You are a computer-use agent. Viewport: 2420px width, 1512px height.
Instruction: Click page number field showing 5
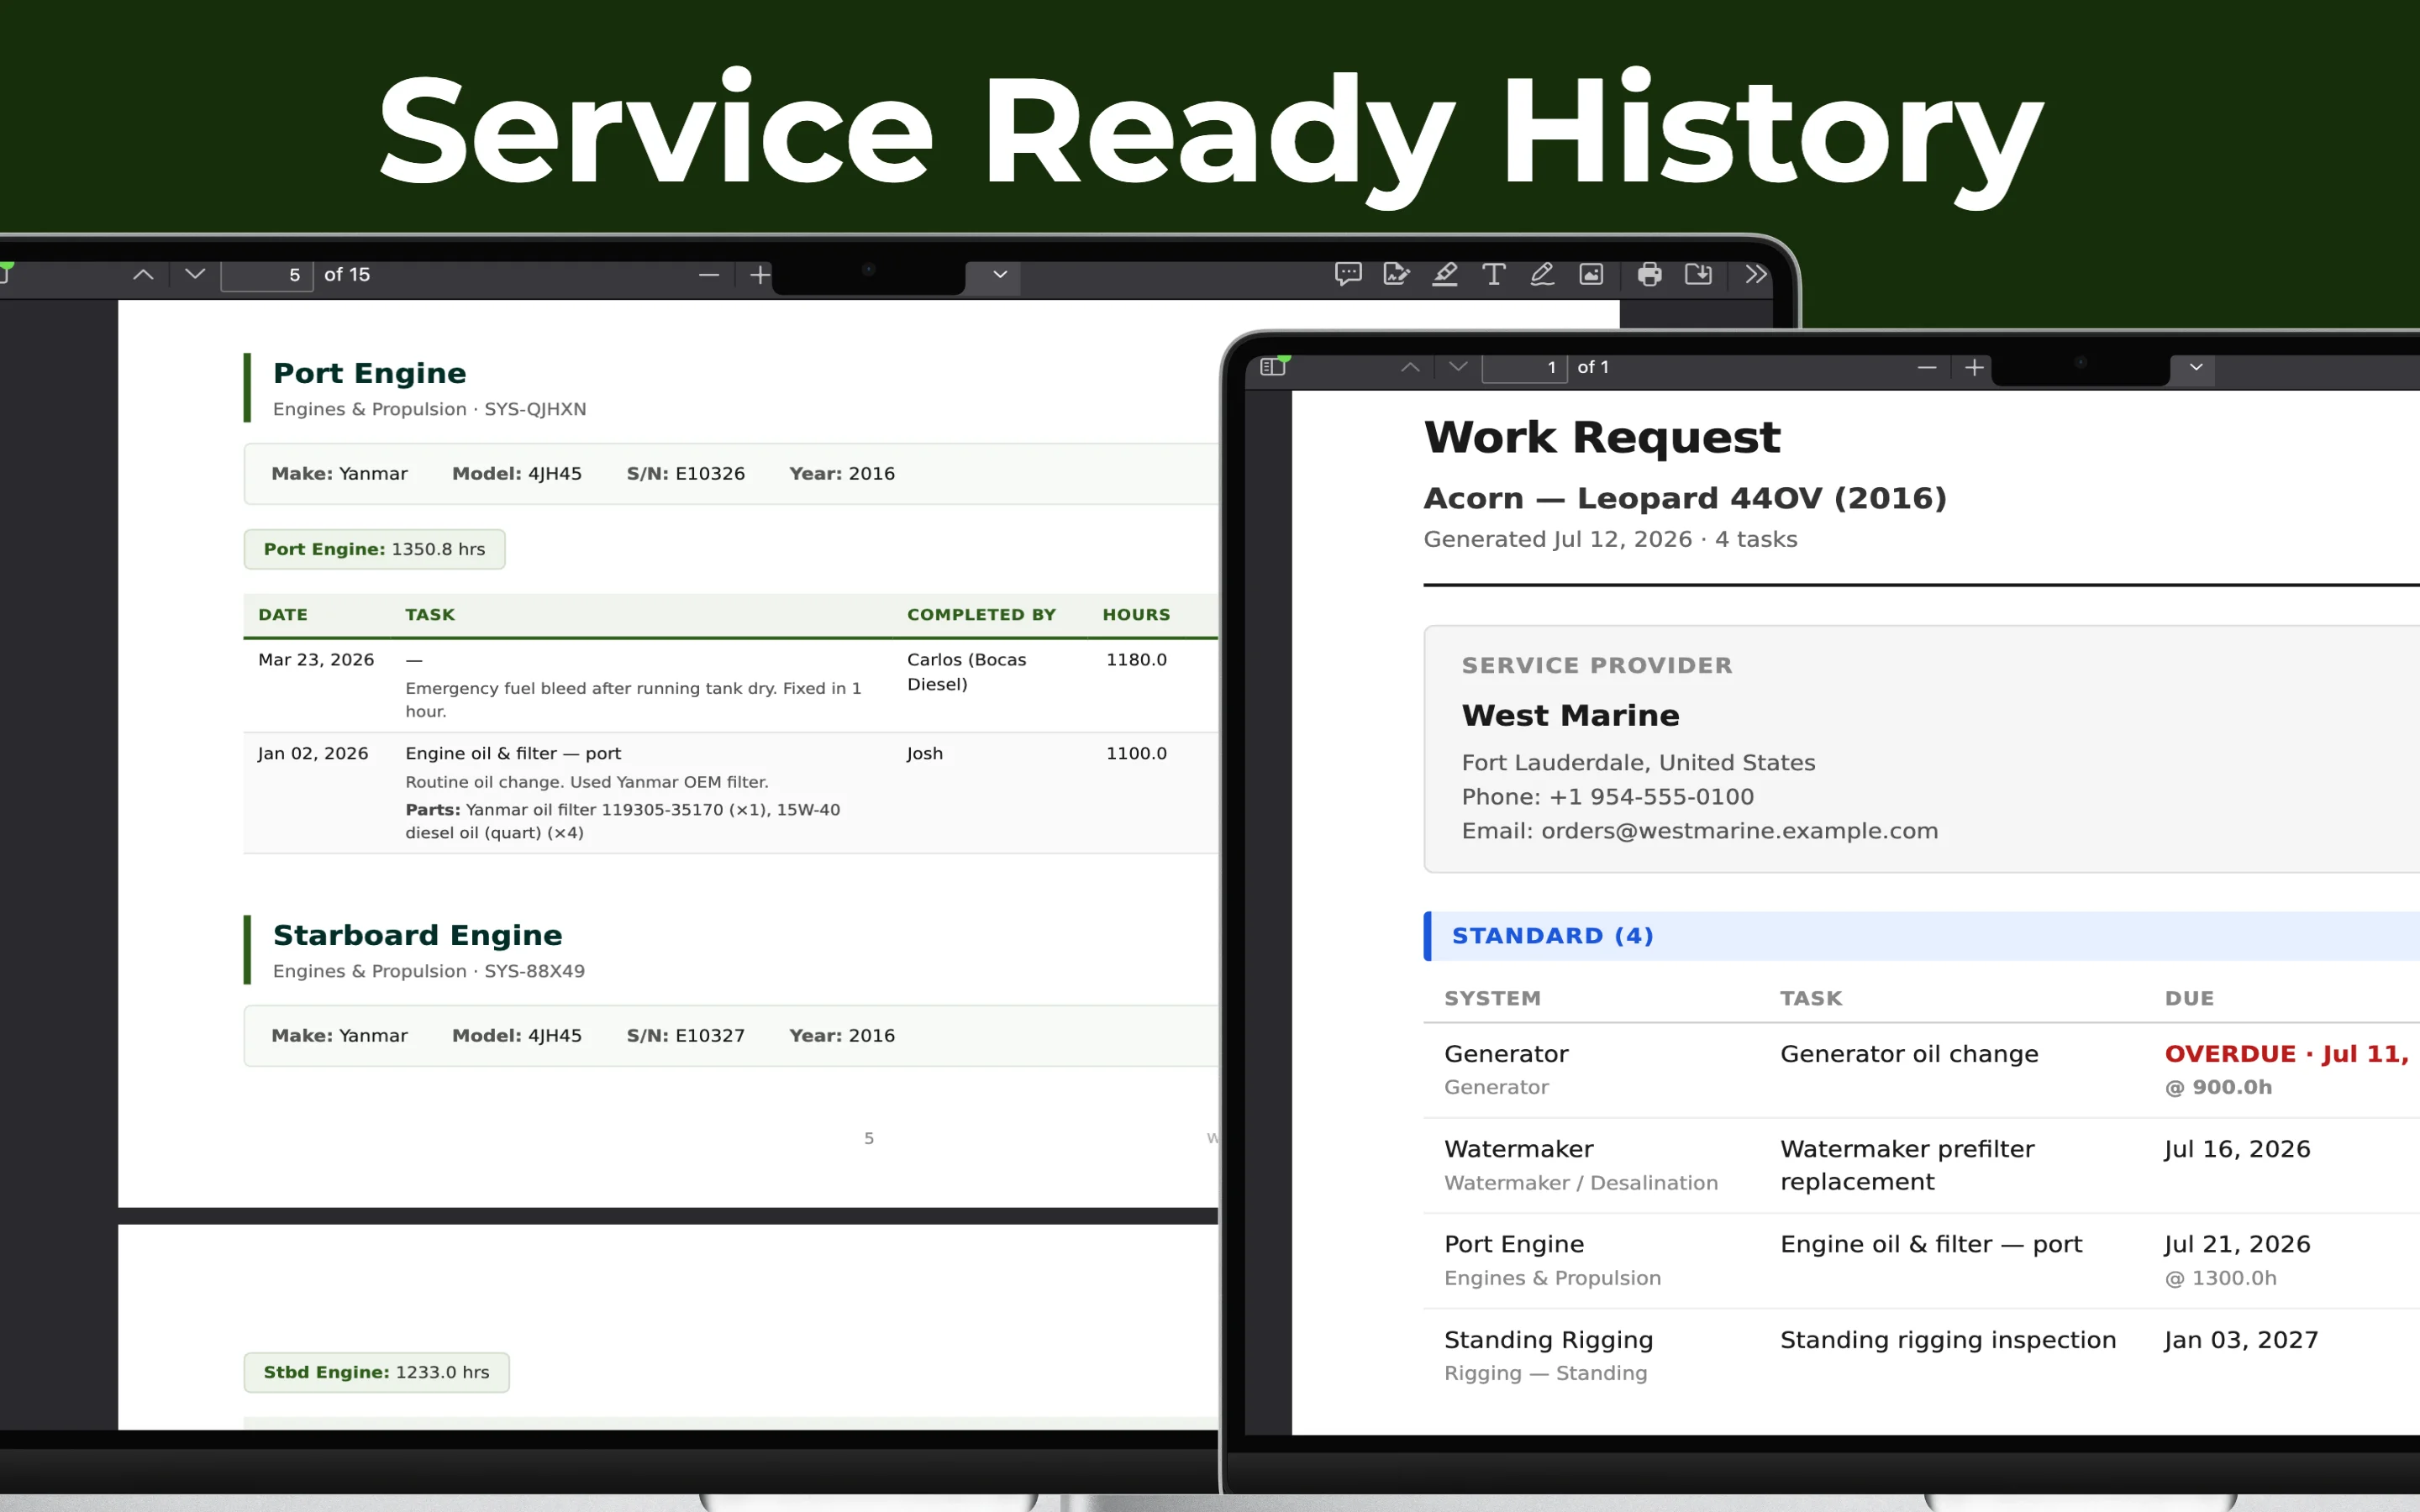[267, 275]
